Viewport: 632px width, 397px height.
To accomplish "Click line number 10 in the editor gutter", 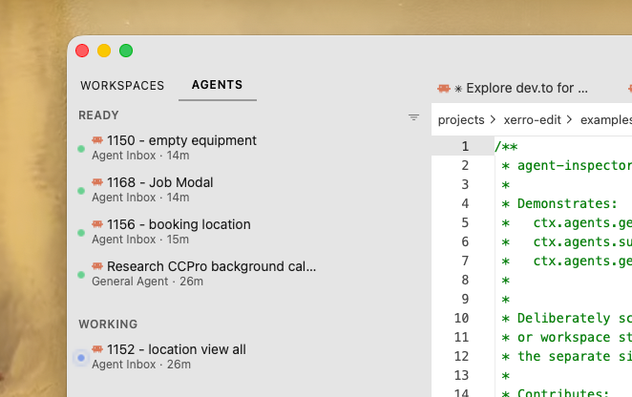I will [461, 318].
